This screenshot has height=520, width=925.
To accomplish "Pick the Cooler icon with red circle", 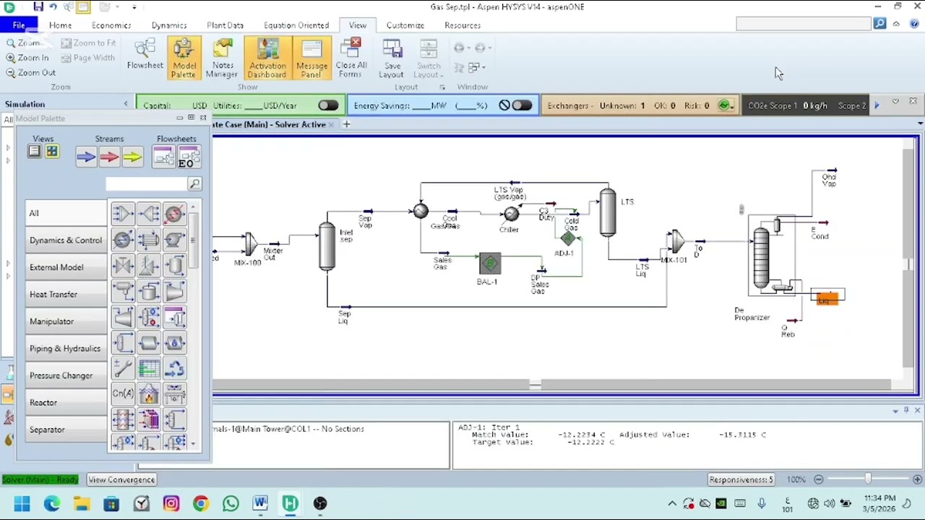I will click(x=174, y=214).
